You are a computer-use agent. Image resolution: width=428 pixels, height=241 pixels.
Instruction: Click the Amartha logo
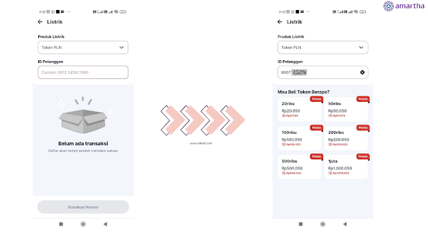click(403, 6)
